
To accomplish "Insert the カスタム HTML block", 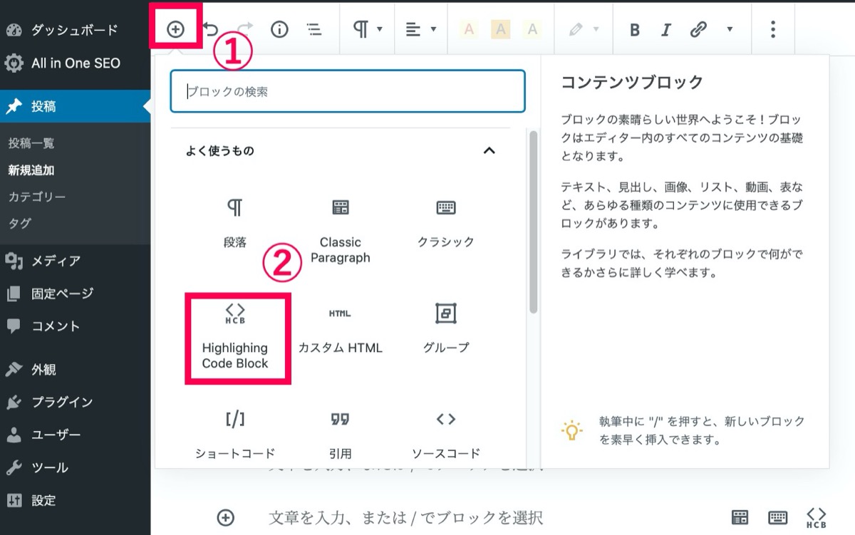I will pyautogui.click(x=341, y=331).
